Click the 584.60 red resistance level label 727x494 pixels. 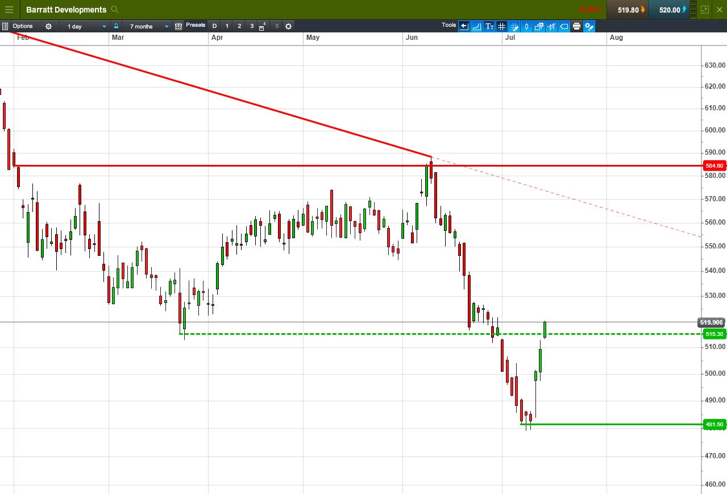coord(714,166)
